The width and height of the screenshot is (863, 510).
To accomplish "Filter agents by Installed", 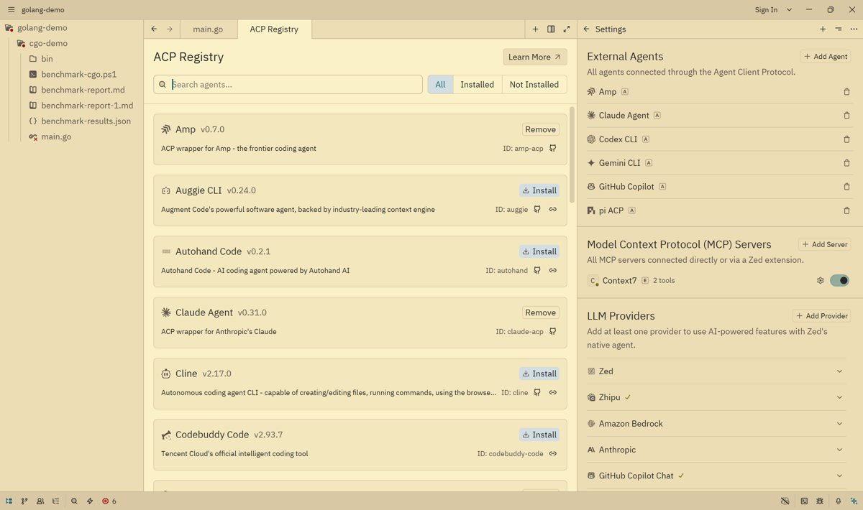I will [x=477, y=85].
